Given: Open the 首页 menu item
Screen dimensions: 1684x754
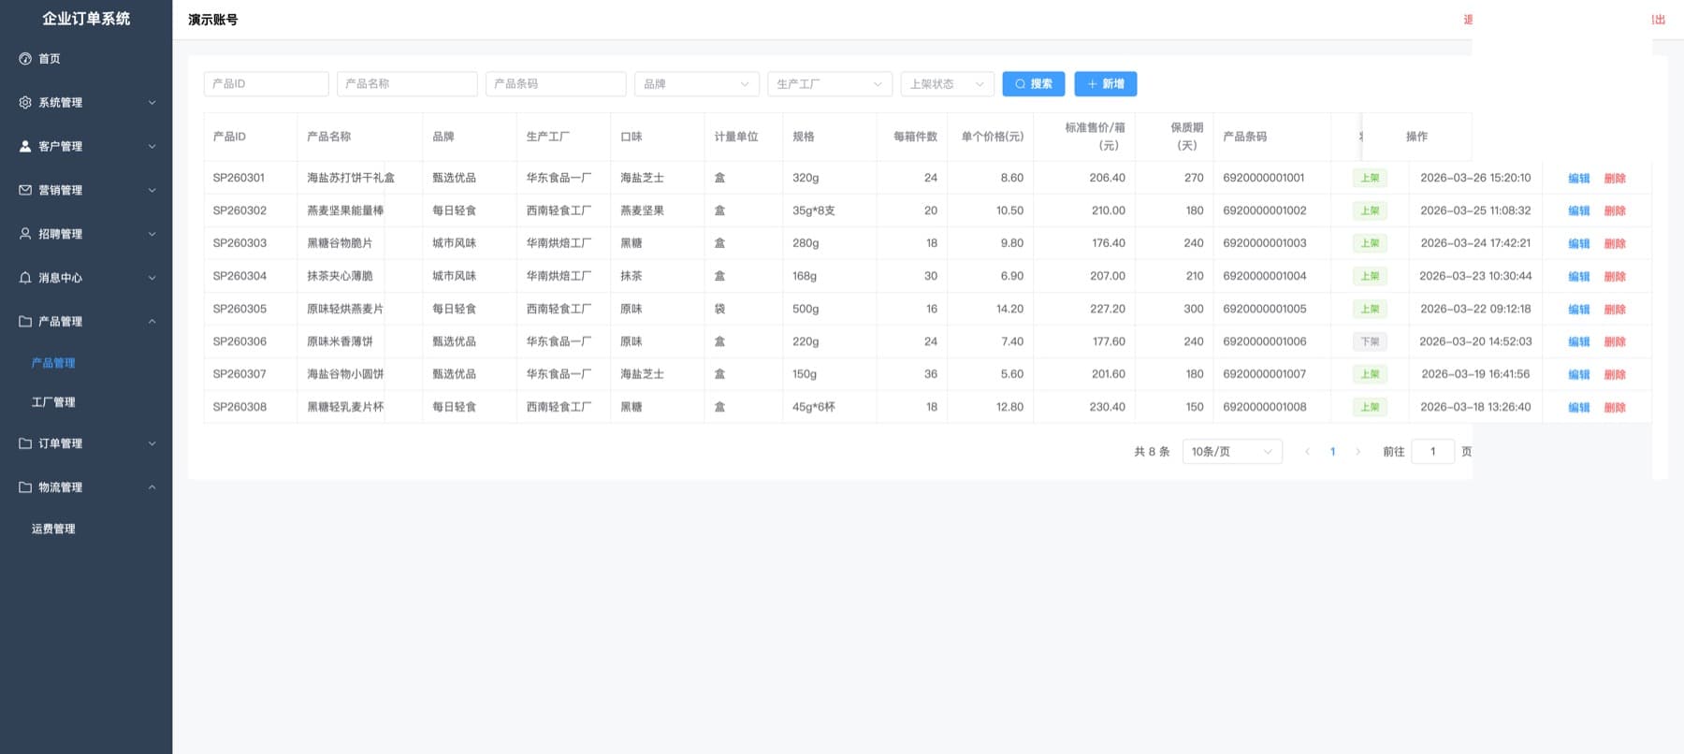Looking at the screenshot, I should point(86,59).
